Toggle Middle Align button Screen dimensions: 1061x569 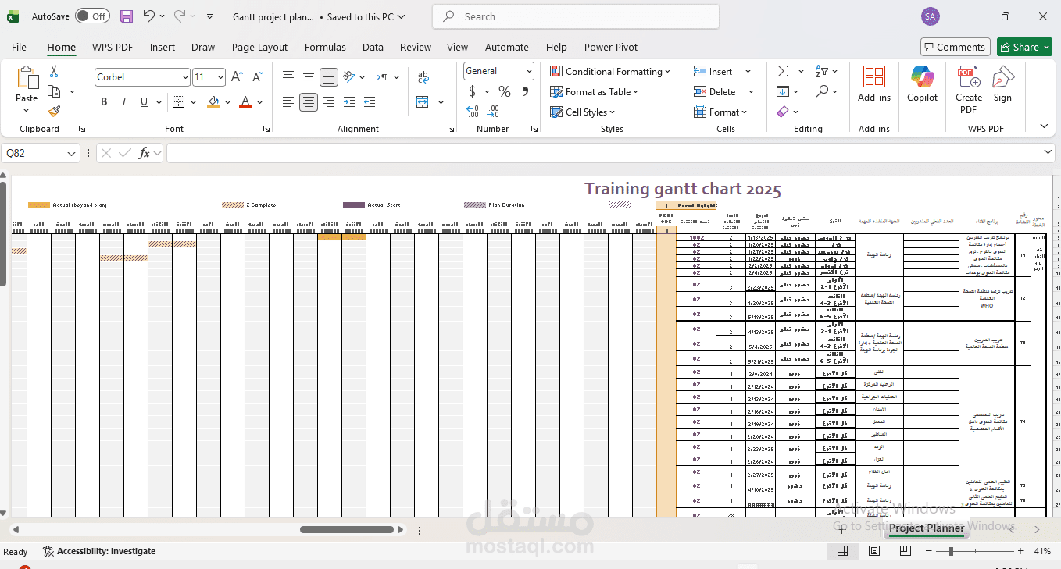click(309, 76)
